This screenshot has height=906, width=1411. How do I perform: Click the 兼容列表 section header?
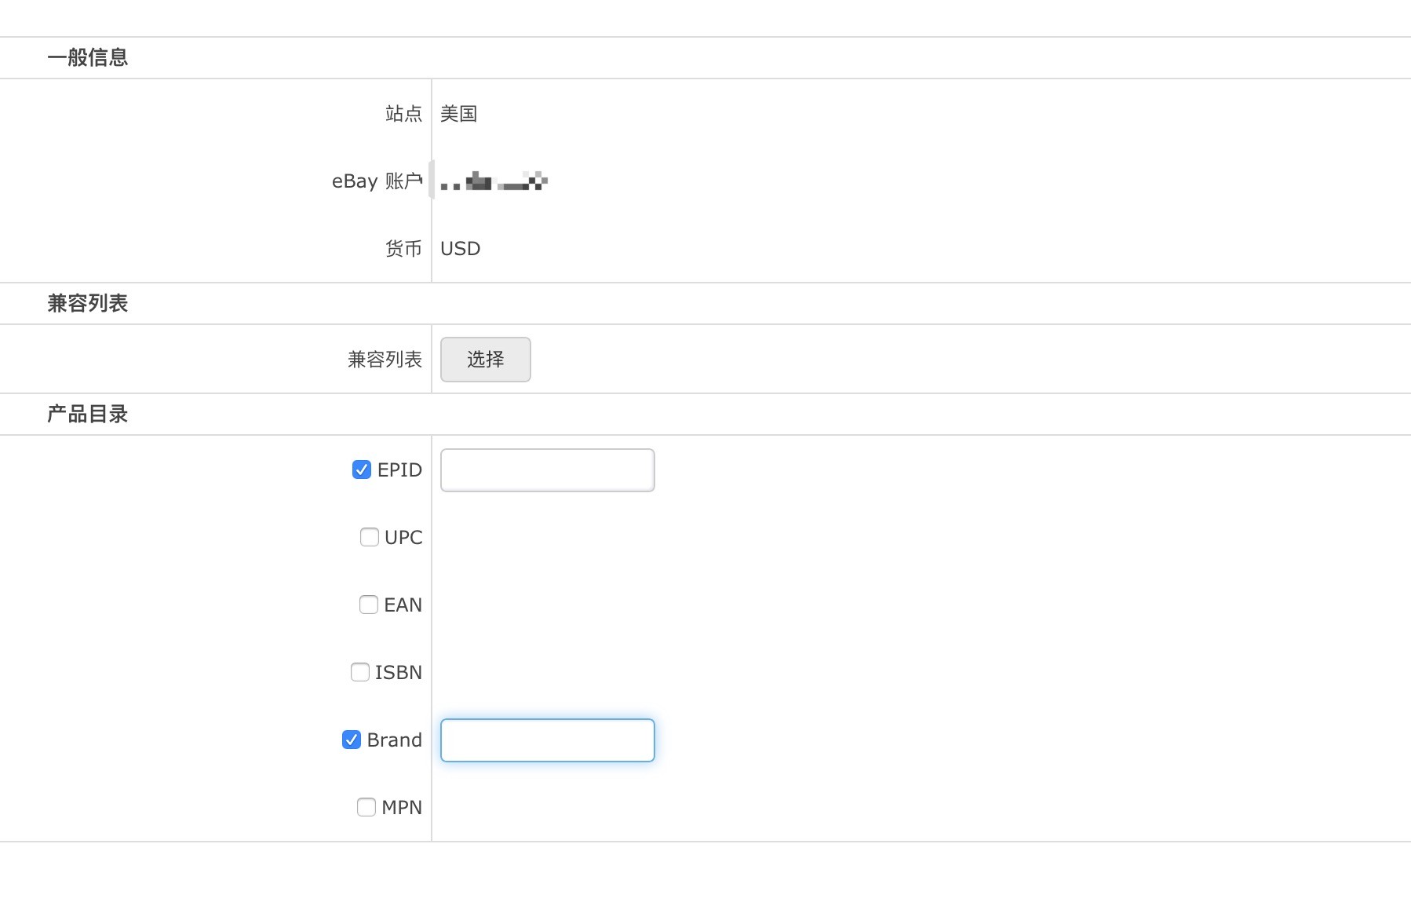[x=87, y=303]
